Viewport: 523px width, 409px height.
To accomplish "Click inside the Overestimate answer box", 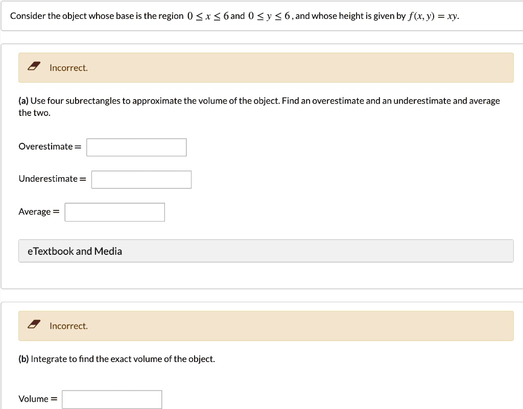I will click(136, 147).
